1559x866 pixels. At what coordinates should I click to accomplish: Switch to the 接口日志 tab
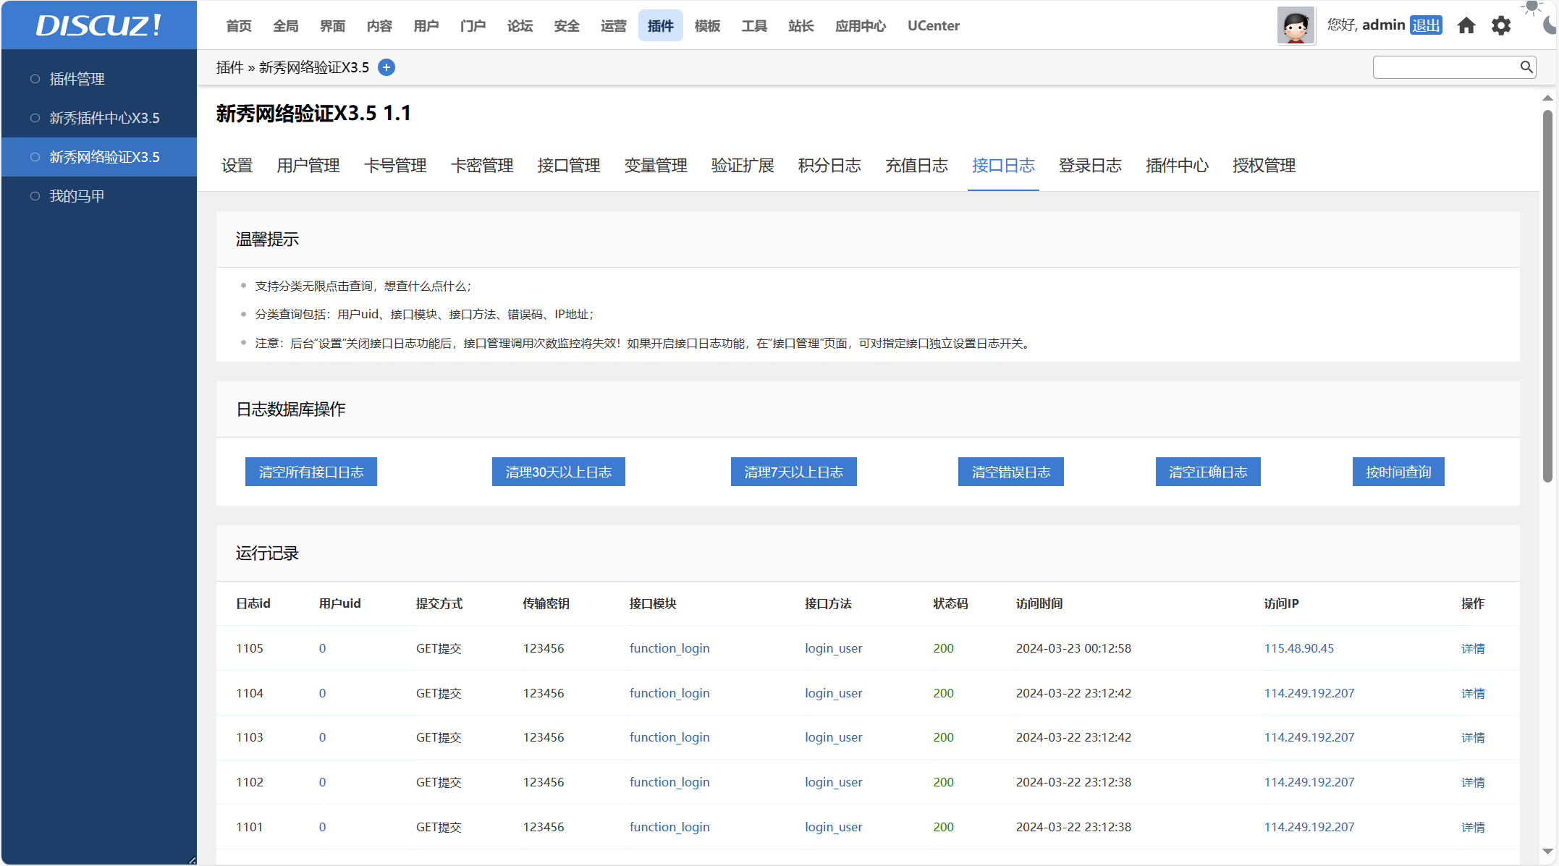[x=1003, y=166]
